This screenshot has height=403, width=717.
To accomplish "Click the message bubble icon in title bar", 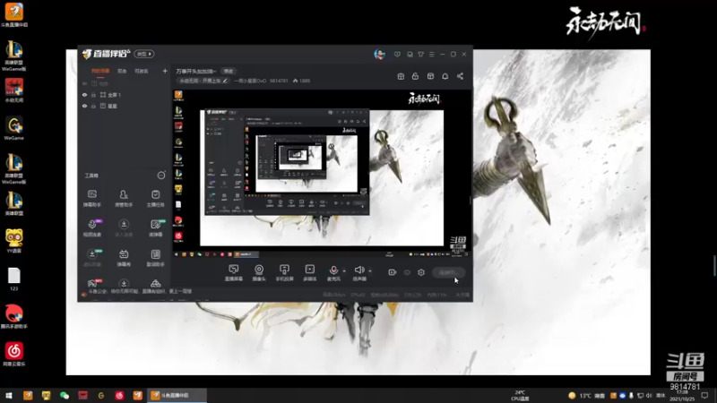I will coord(397,54).
